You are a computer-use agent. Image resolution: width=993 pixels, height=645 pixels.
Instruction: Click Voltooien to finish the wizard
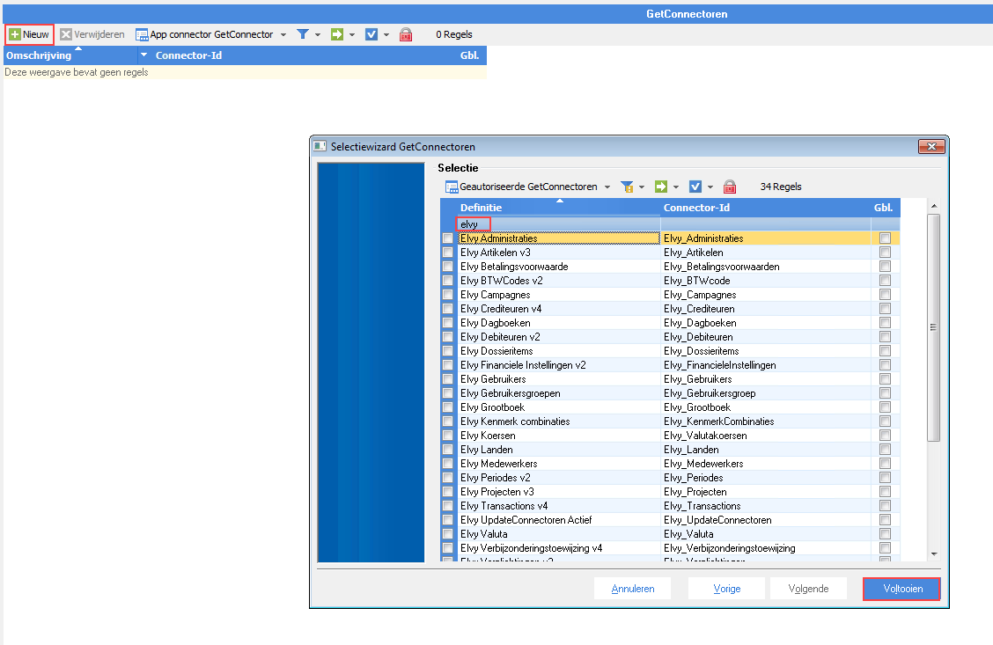pyautogui.click(x=901, y=589)
